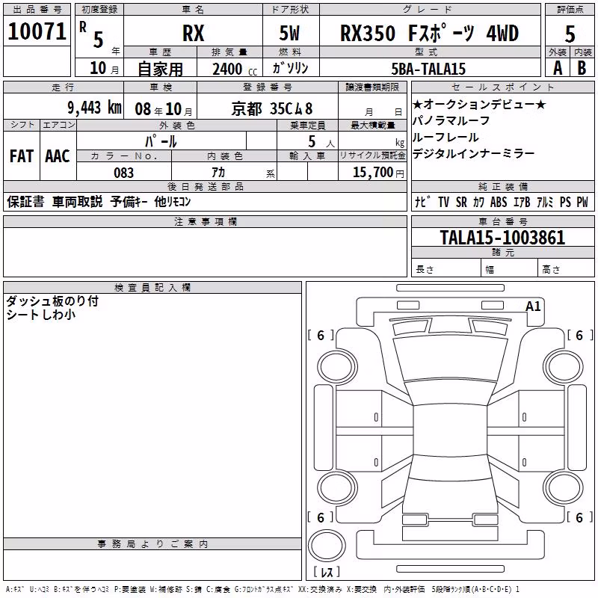This screenshot has height=598, width=598.
Task: Select the 譲渡書類期限 header
Action: tap(372, 87)
